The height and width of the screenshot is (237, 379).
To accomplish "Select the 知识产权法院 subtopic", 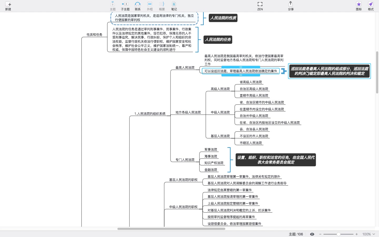I will click(214, 163).
